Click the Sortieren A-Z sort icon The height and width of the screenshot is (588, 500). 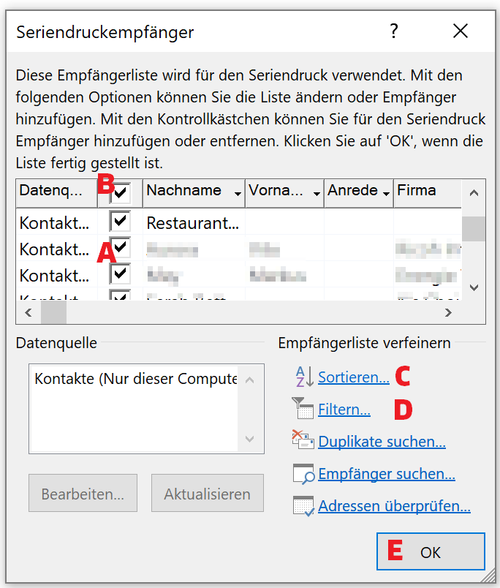tap(303, 377)
